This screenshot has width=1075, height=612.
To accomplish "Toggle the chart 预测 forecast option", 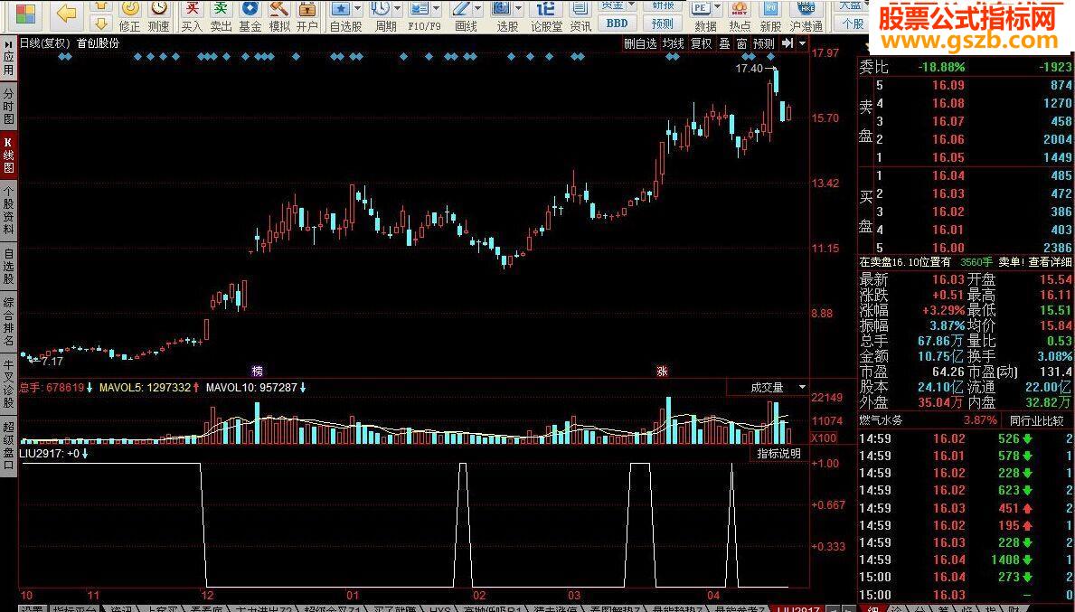I will (764, 44).
